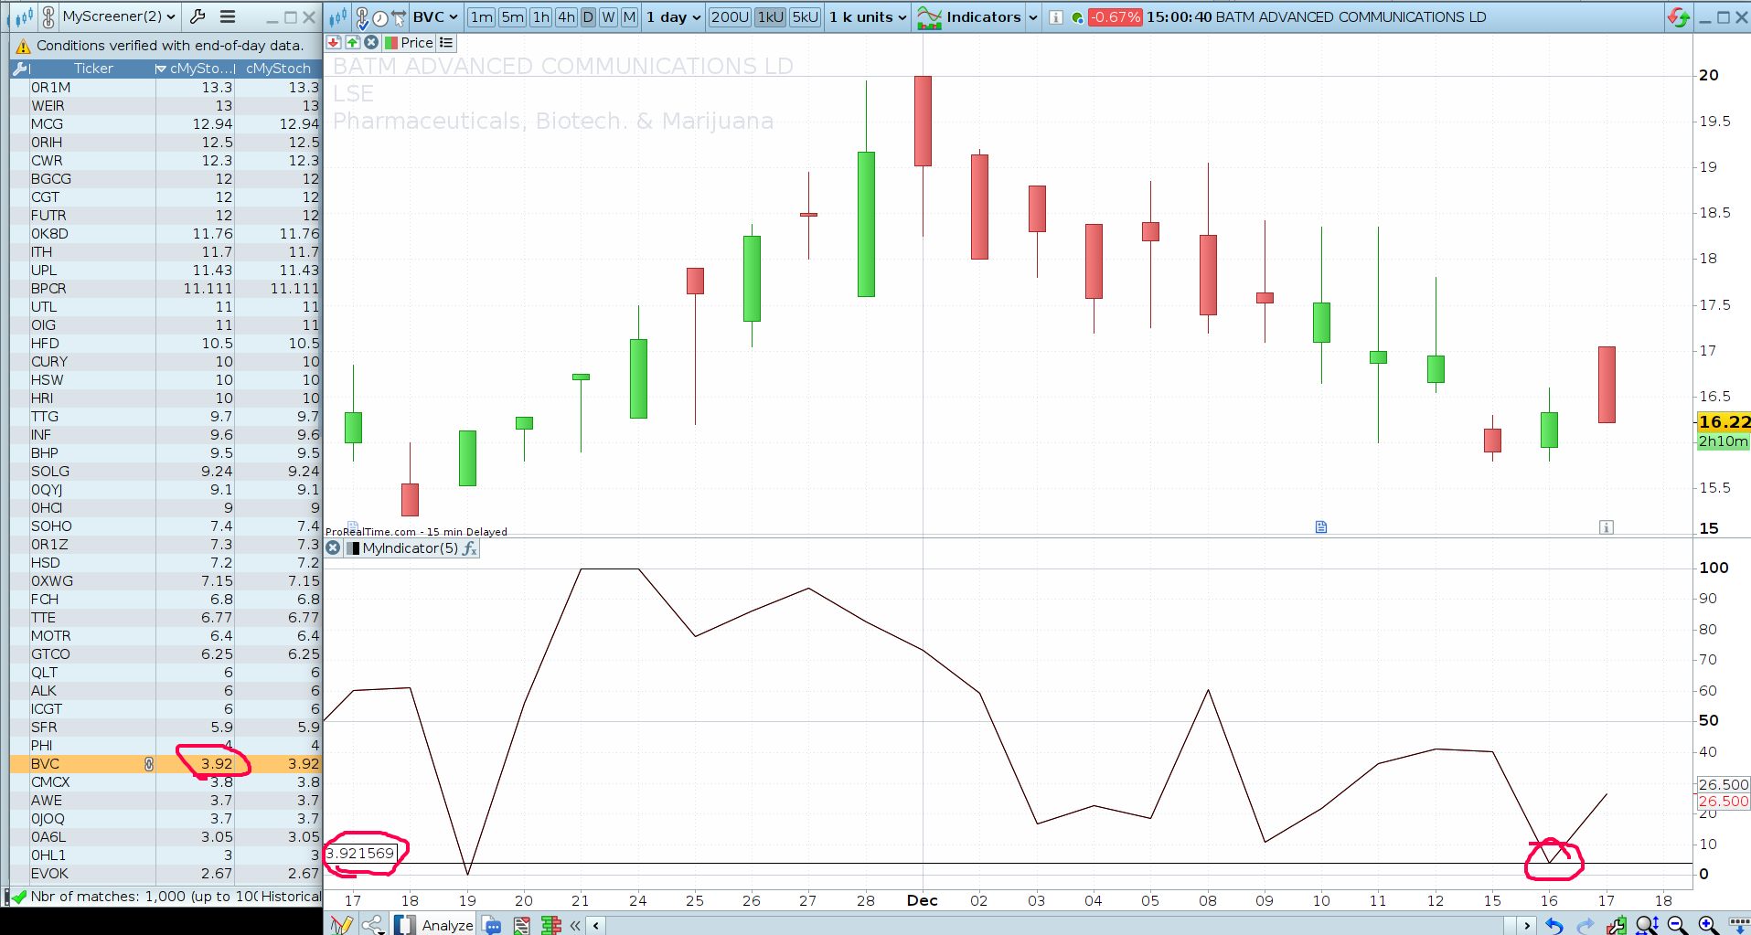Click the green market status indicator

pos(1077,17)
